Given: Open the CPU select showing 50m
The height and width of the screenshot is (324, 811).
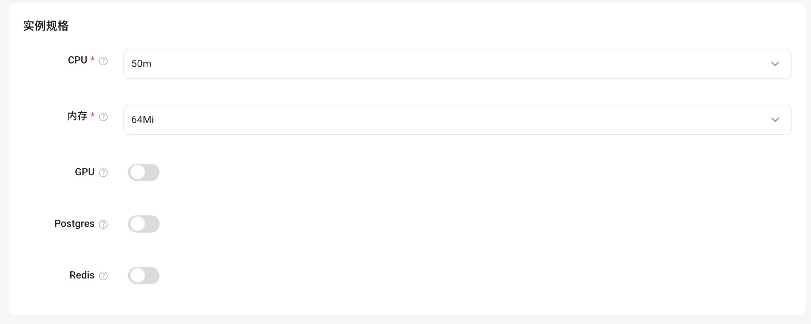Looking at the screenshot, I should point(457,64).
